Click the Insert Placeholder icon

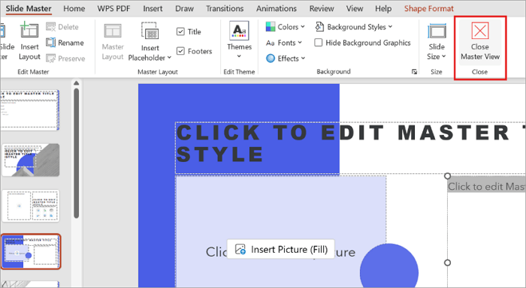point(150,31)
